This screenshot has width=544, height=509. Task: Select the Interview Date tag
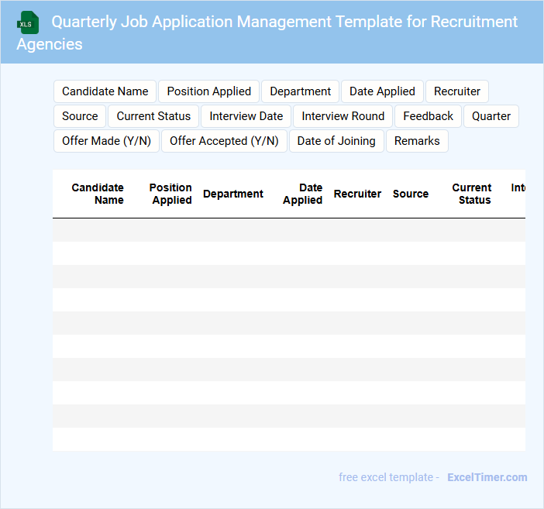click(246, 116)
